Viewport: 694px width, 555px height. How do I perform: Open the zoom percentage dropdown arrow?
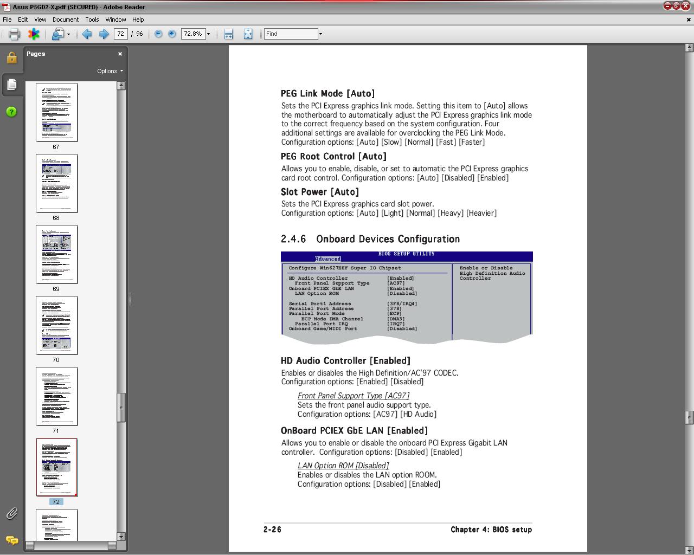click(208, 34)
